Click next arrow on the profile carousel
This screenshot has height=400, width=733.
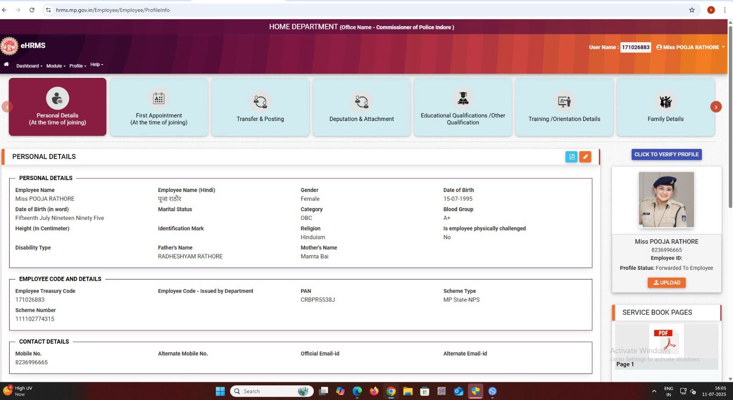pos(716,107)
